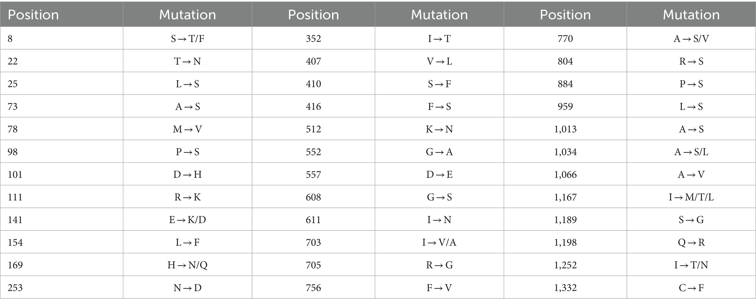The image size is (756, 305).
Task: Select the position 253 cell
Action: tap(61, 287)
